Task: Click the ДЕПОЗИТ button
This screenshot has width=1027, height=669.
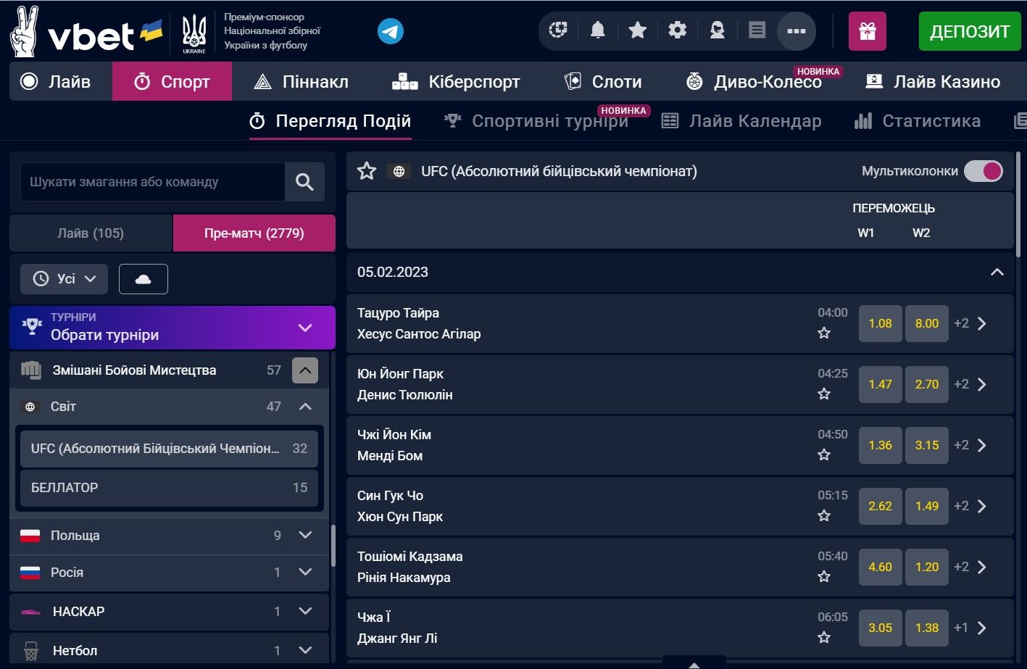Action: (970, 31)
